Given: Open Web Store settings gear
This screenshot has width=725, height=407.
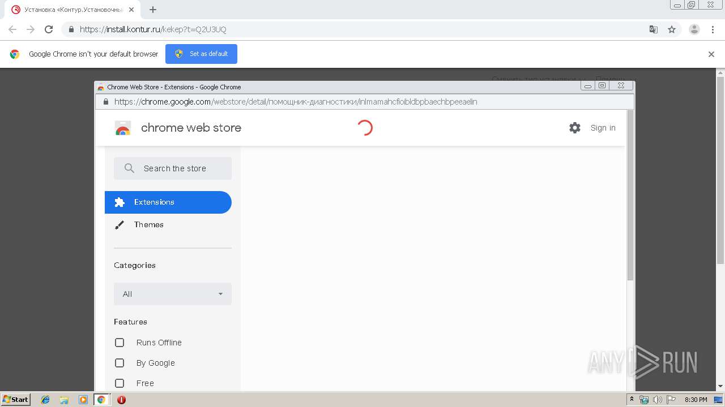Looking at the screenshot, I should pyautogui.click(x=575, y=128).
